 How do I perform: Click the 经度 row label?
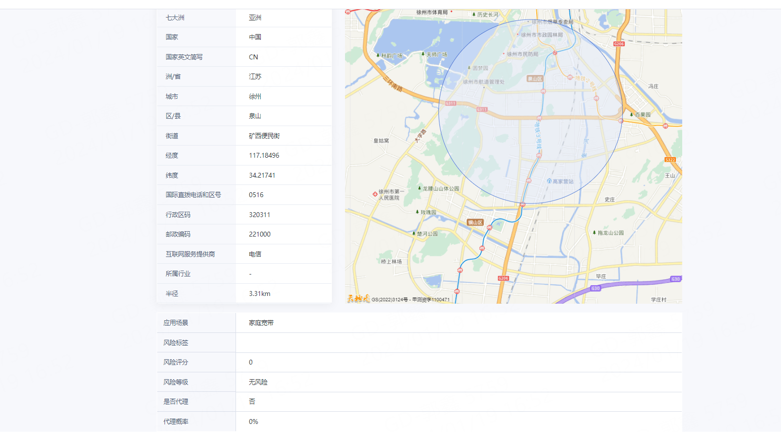pos(172,155)
